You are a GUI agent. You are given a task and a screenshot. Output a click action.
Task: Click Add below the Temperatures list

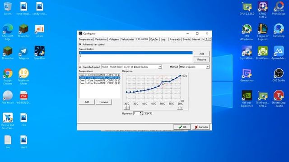(87, 102)
